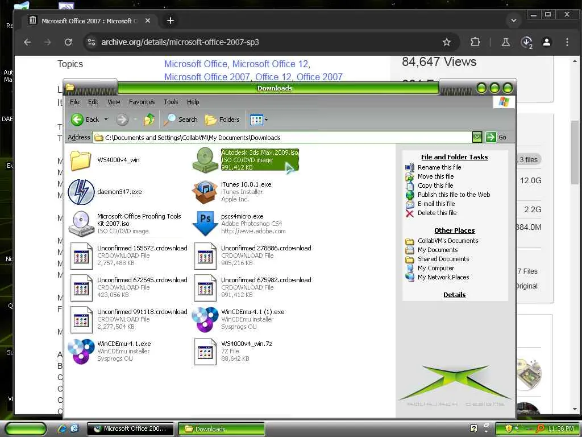Open Search in Explorer toolbar
The height and width of the screenshot is (437, 582).
[x=180, y=119]
